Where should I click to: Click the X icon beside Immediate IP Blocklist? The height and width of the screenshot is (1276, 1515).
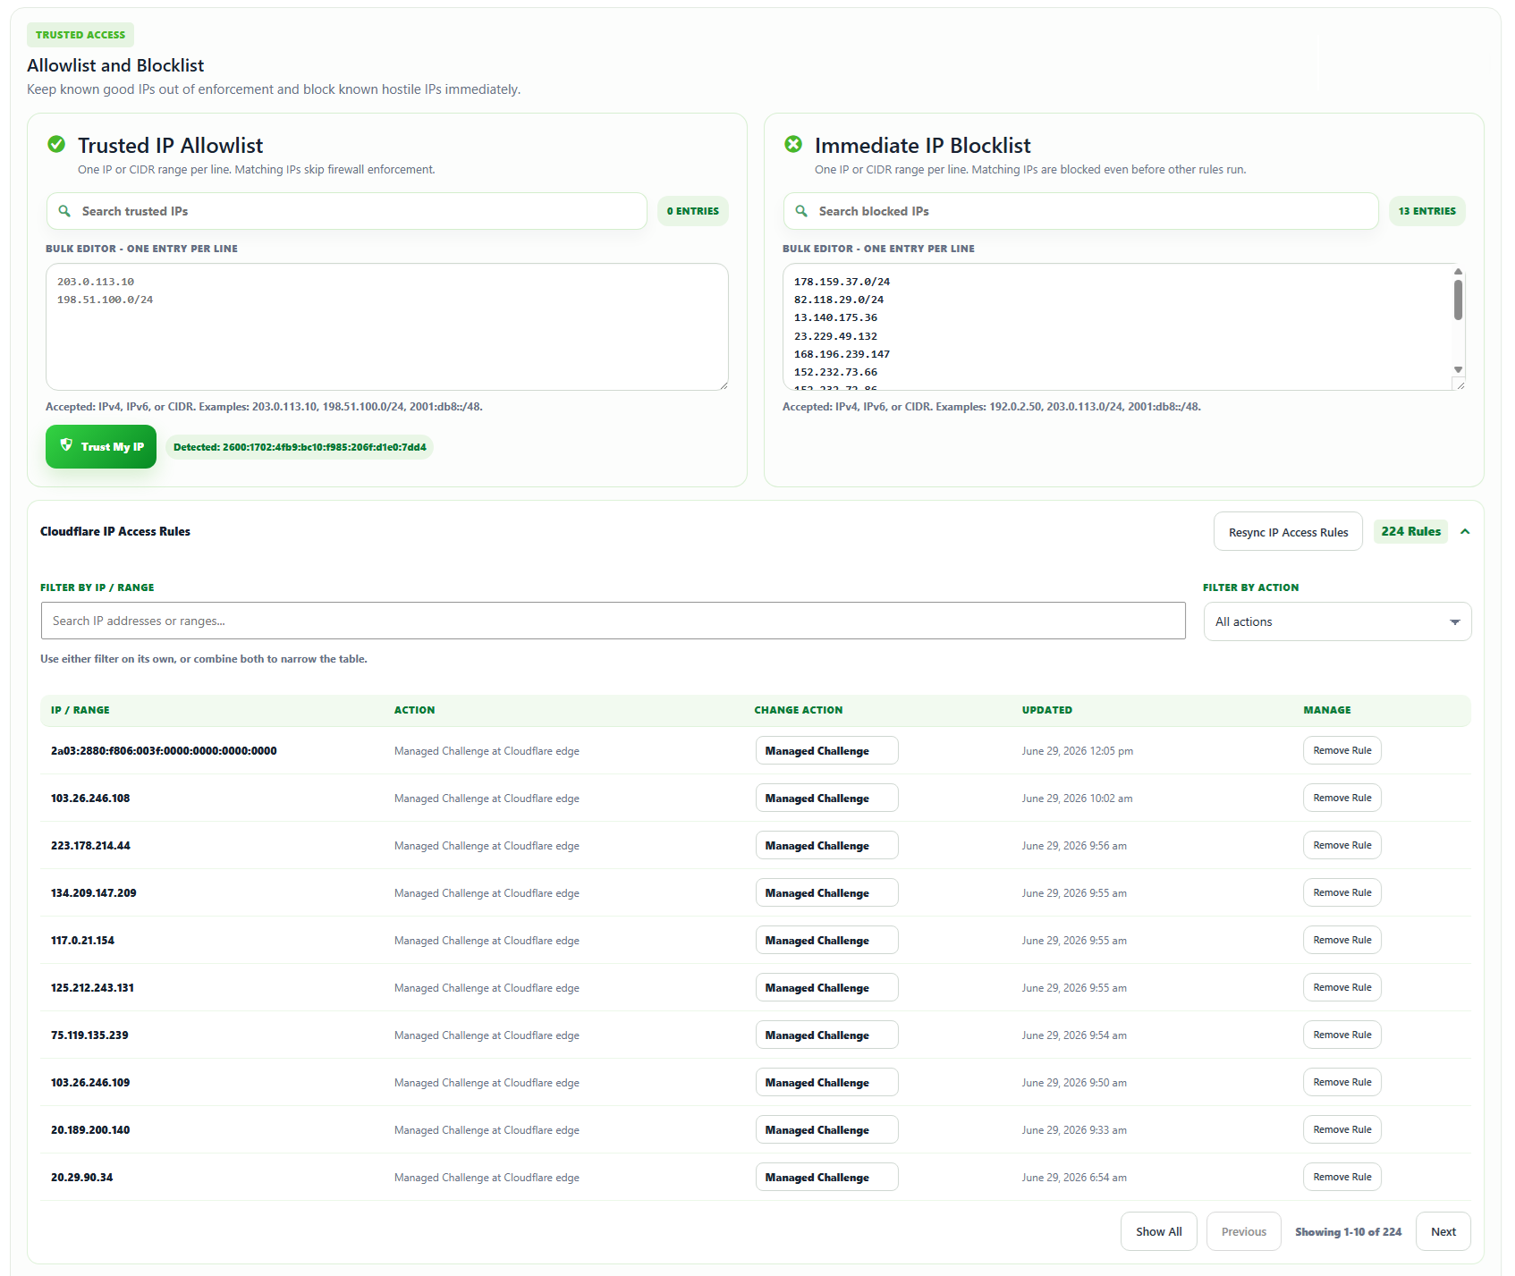point(793,144)
